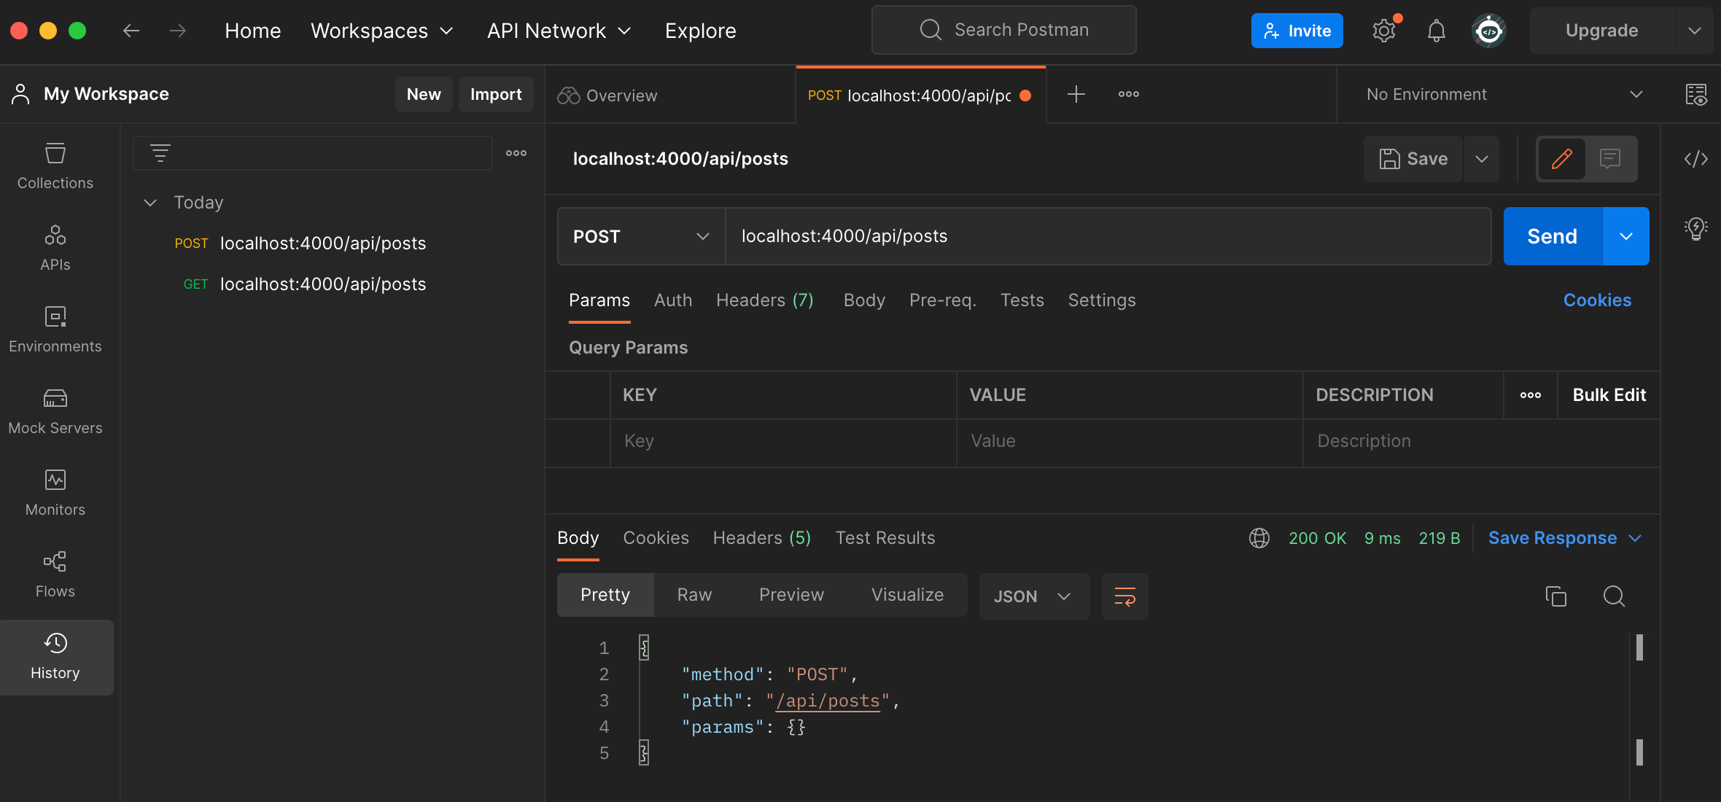The width and height of the screenshot is (1721, 802).
Task: Switch to request Body tab
Action: 864,300
